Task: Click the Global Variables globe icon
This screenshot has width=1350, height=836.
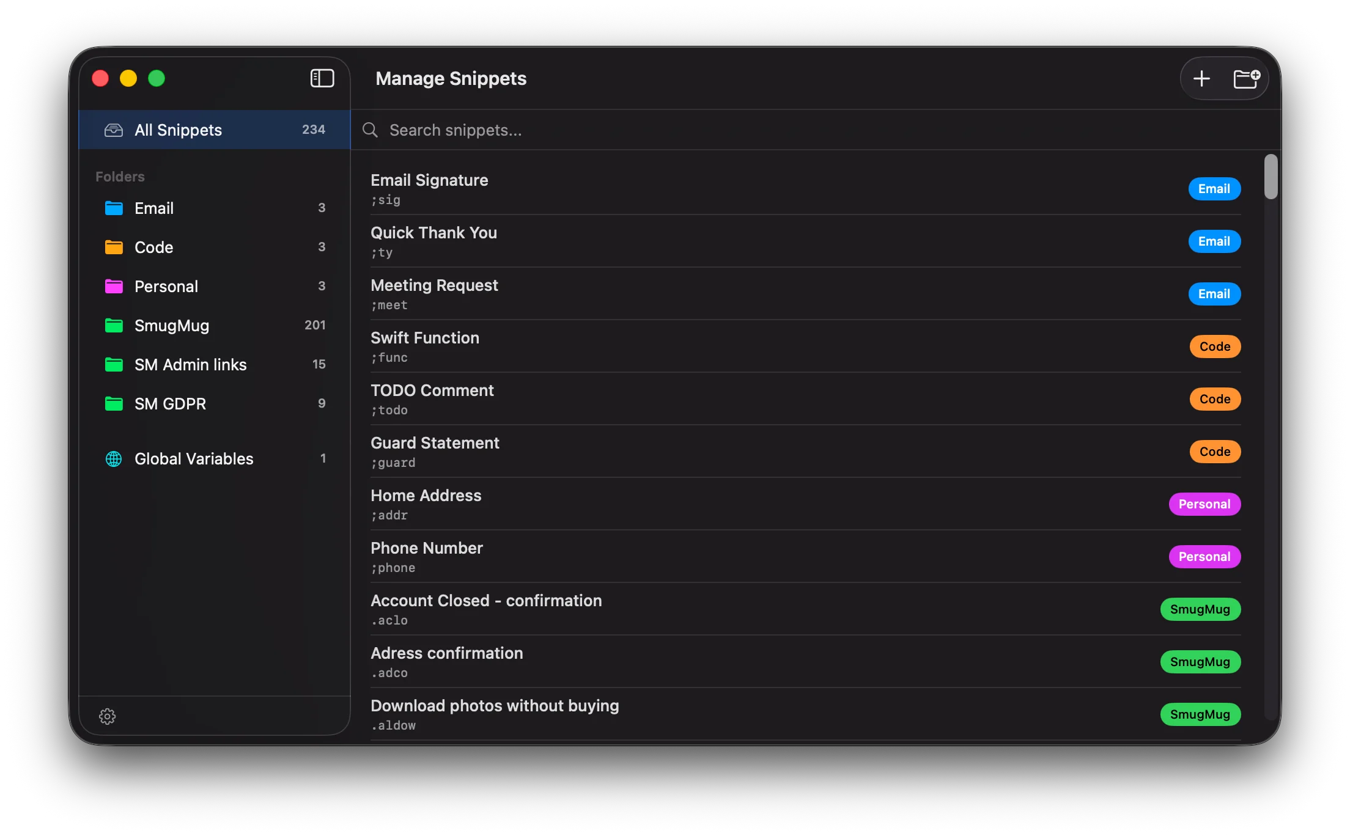Action: tap(114, 458)
